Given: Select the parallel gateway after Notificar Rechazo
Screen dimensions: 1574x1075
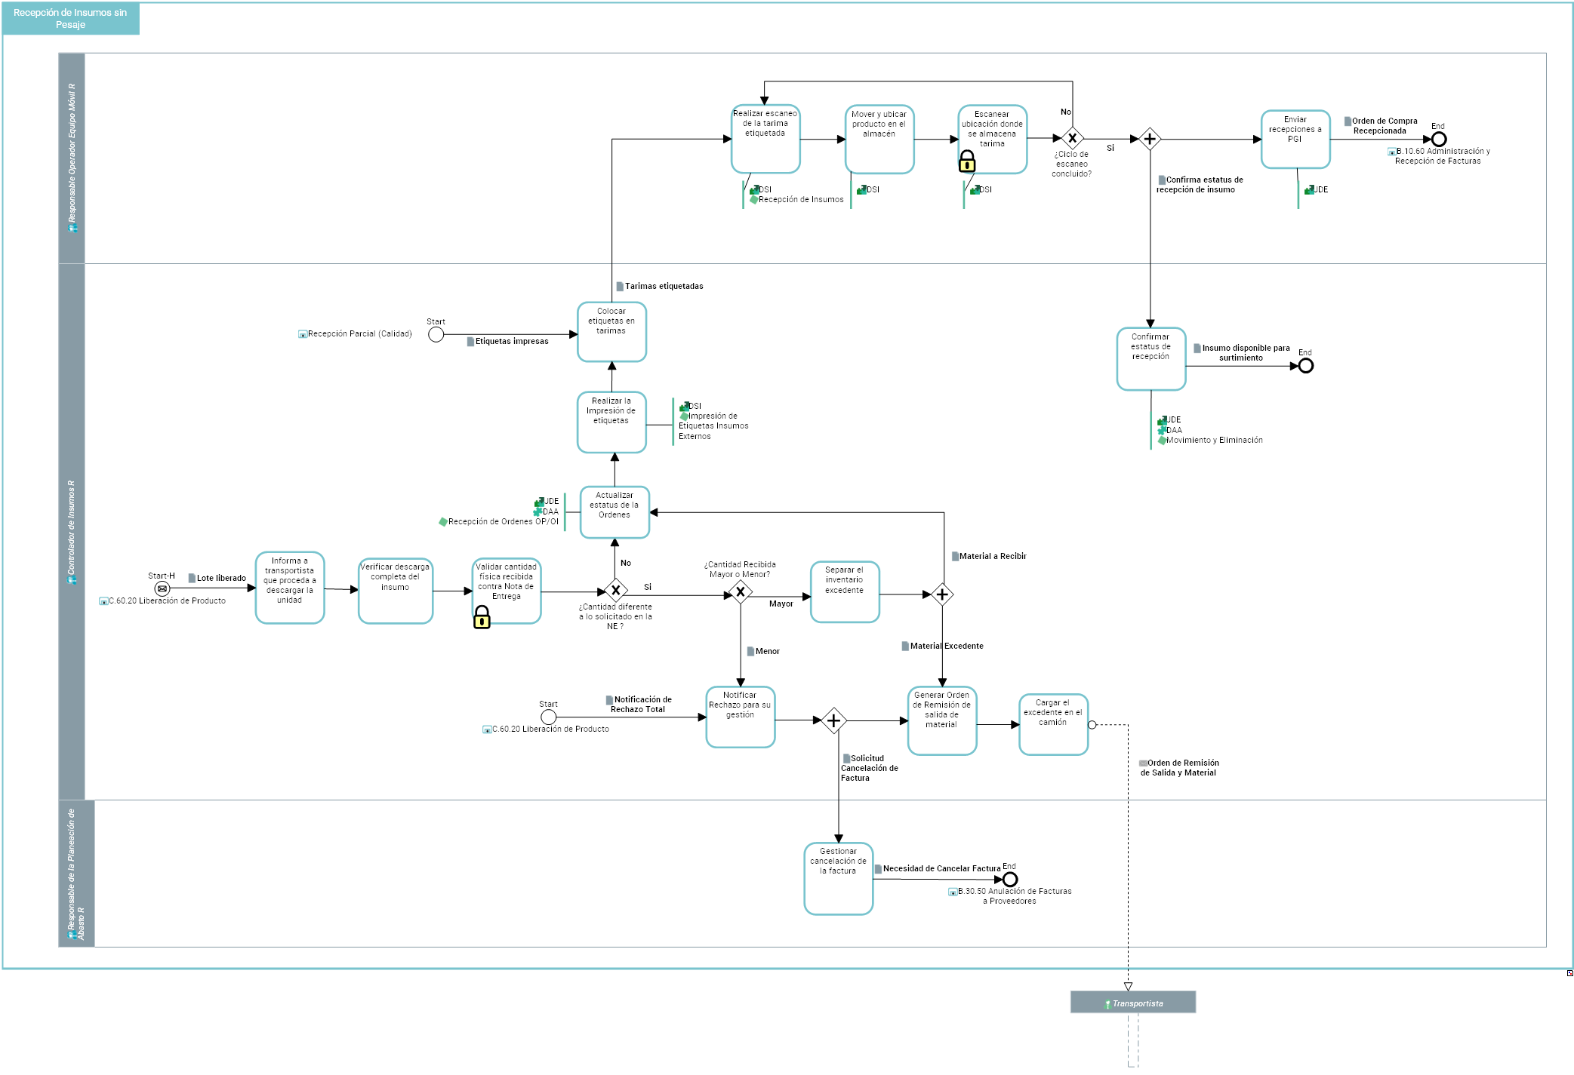Looking at the screenshot, I should (x=833, y=720).
